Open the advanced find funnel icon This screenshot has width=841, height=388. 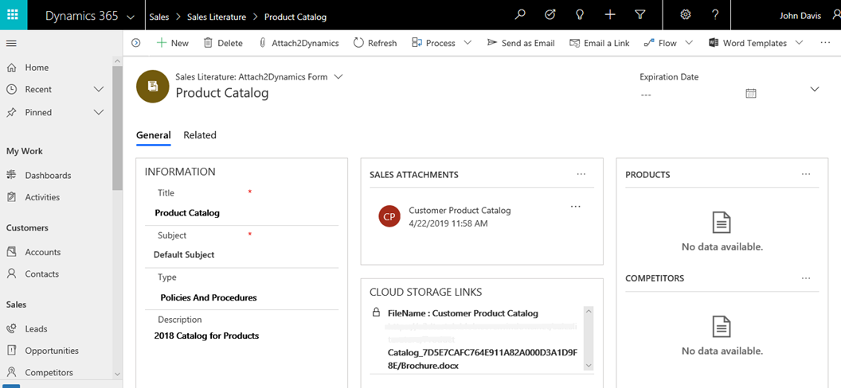(640, 15)
